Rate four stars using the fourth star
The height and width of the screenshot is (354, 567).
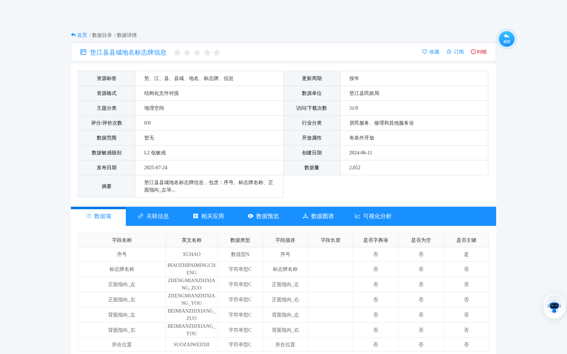point(207,52)
